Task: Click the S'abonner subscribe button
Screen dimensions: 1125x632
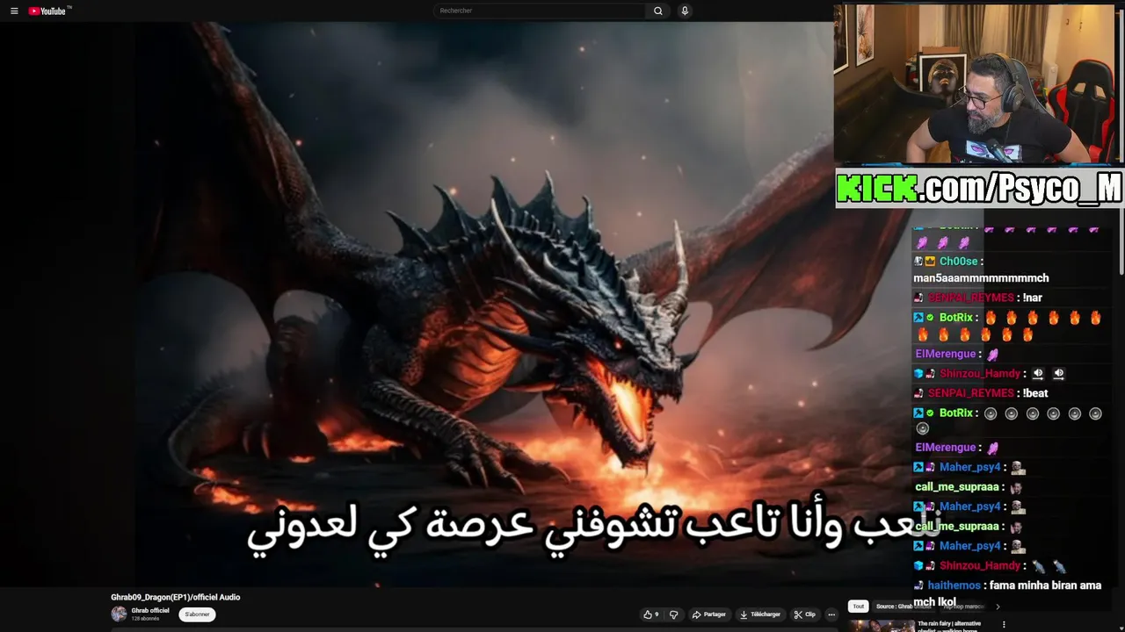Action: [197, 614]
